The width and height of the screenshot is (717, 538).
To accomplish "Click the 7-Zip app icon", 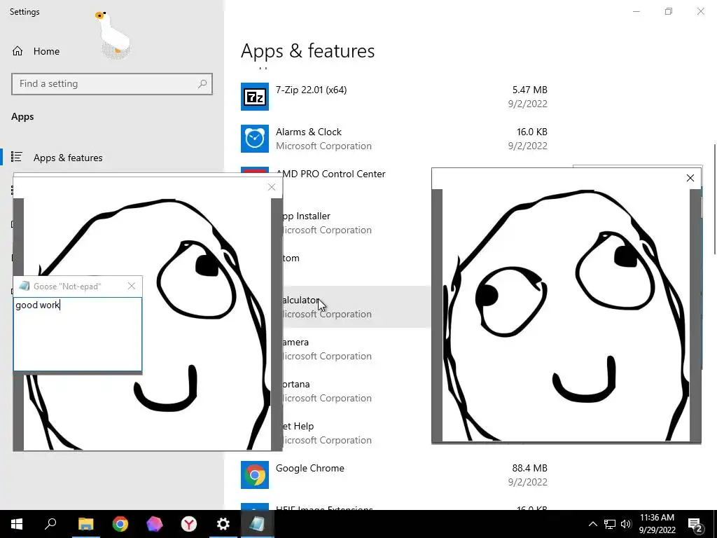I will pyautogui.click(x=255, y=97).
